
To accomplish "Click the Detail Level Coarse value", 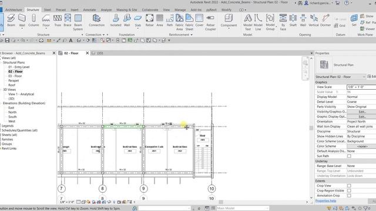I will [361, 101].
